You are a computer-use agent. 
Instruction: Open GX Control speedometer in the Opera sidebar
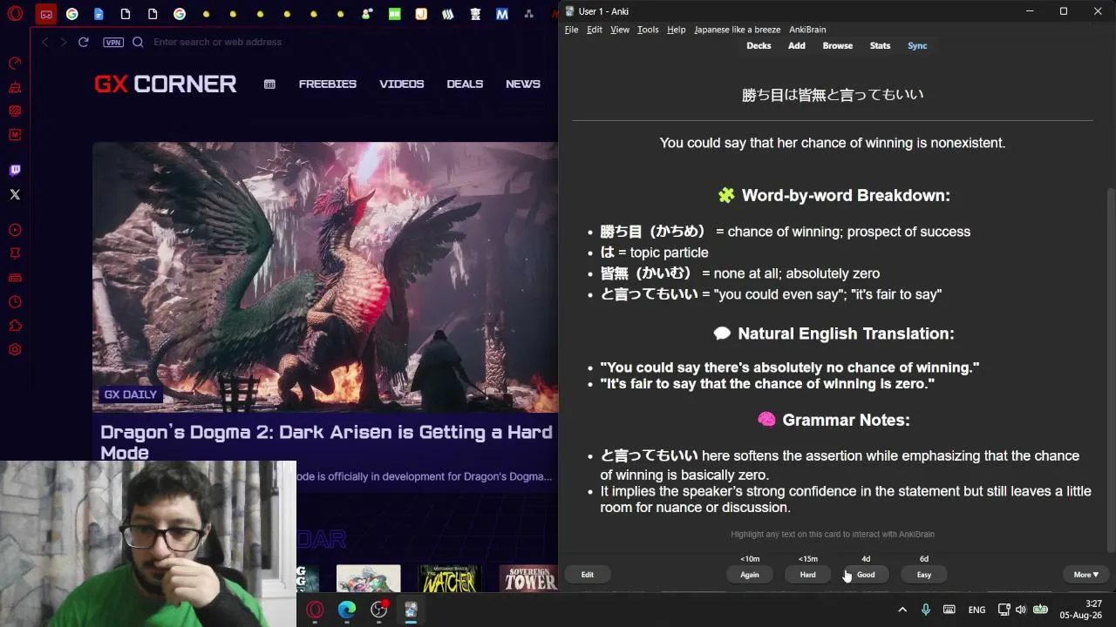(x=15, y=63)
